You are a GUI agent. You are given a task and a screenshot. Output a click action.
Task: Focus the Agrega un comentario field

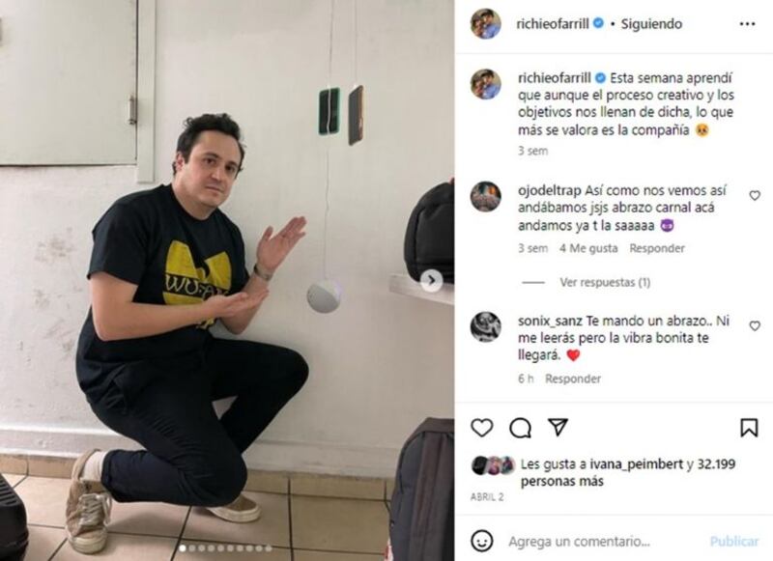[580, 542]
